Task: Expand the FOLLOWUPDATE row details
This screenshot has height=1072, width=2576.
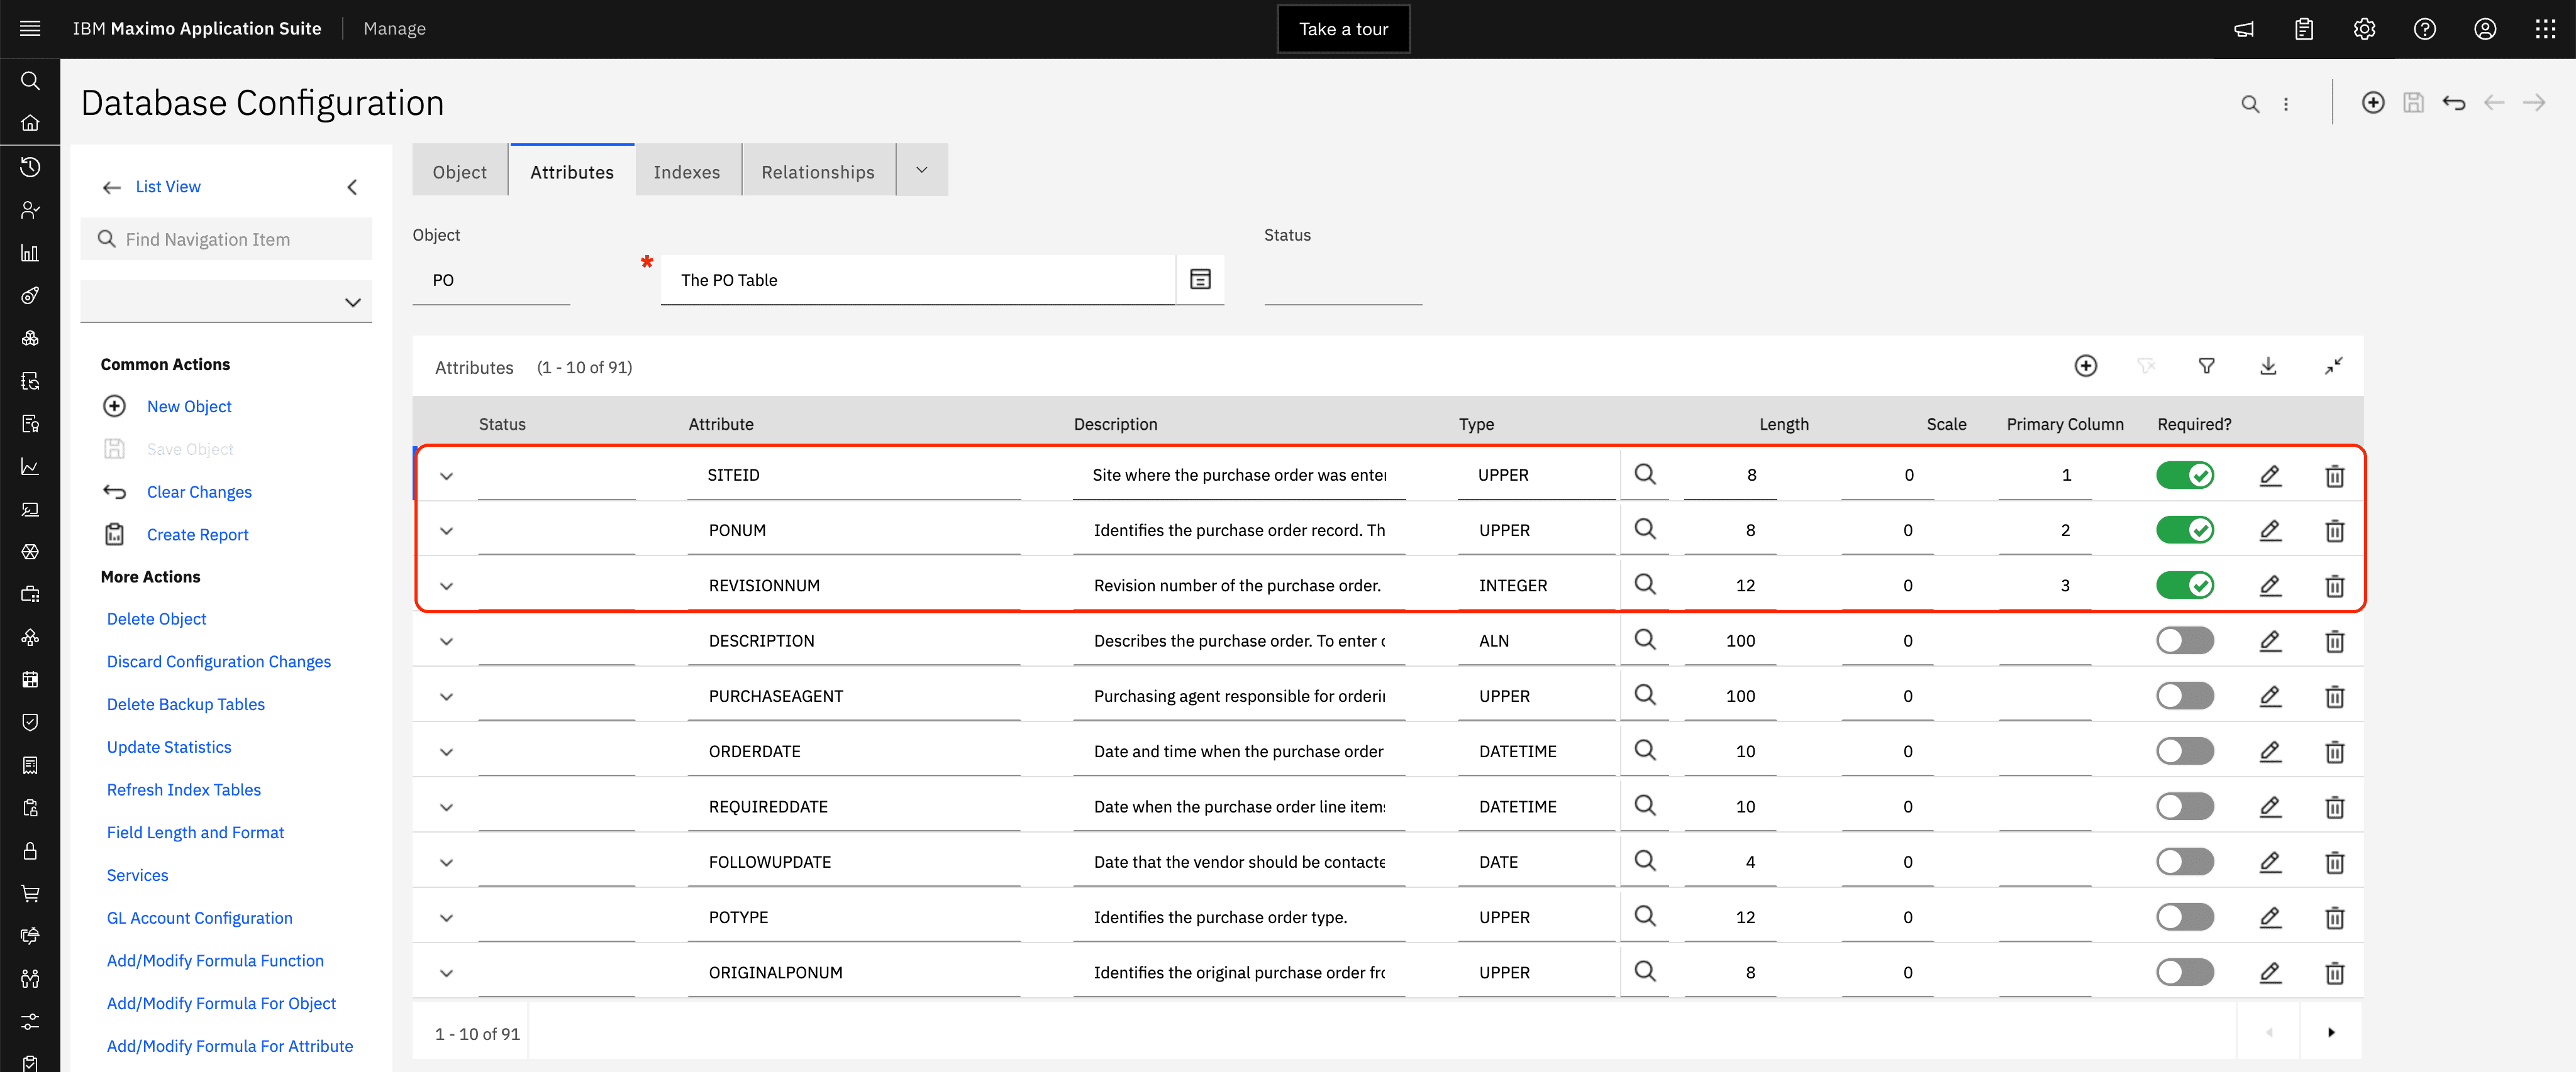Action: click(x=446, y=862)
